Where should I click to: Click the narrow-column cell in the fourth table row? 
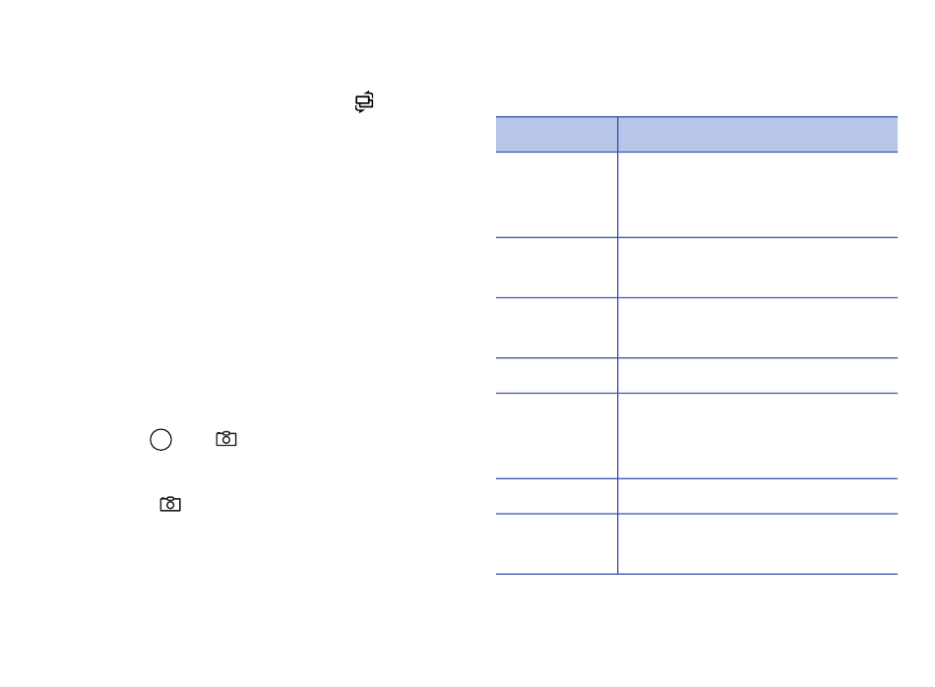tap(556, 376)
